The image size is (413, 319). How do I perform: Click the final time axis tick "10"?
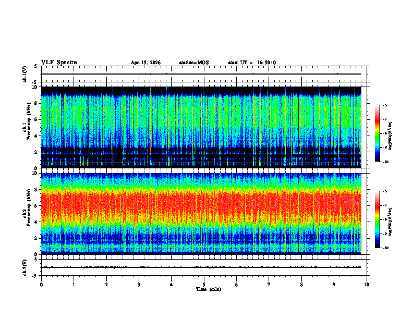coord(367,285)
